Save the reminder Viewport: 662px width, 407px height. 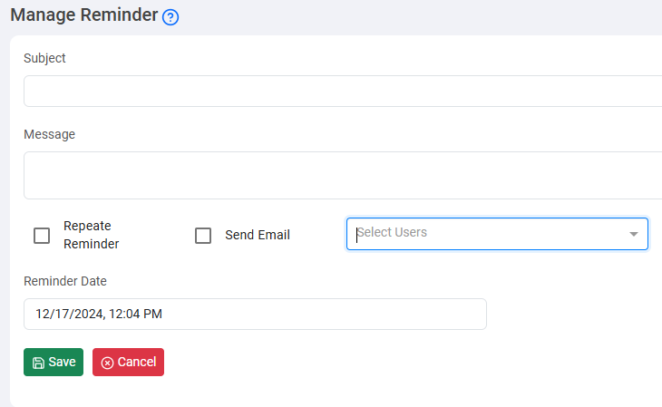click(54, 362)
